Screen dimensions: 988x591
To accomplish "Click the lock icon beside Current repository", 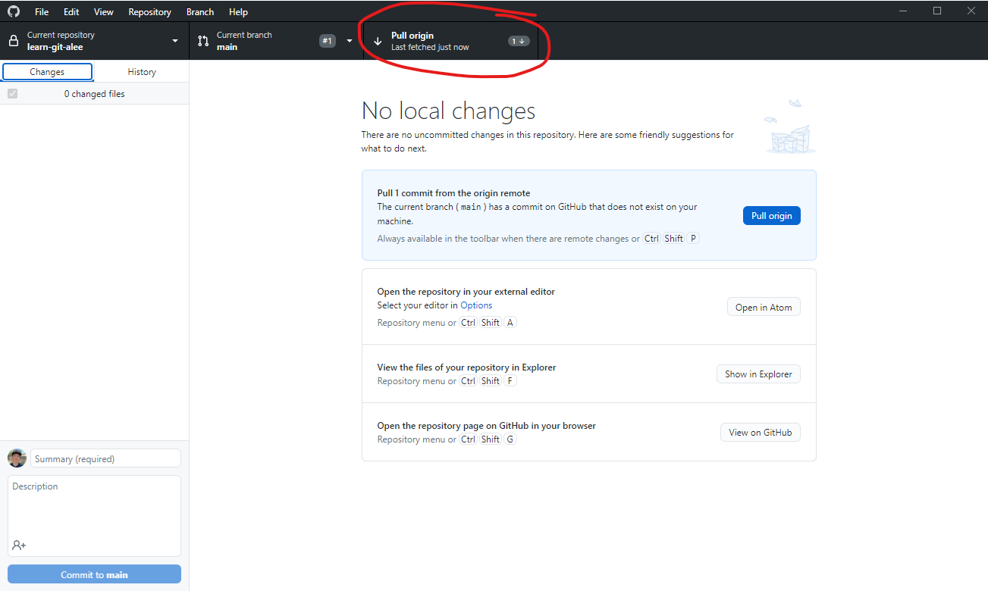I will [x=13, y=41].
